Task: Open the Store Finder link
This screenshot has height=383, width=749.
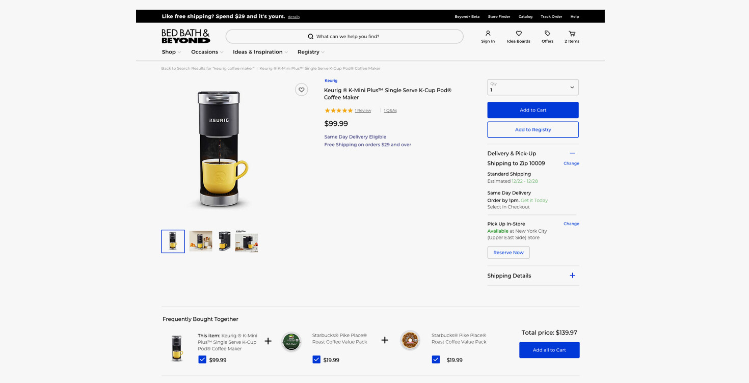Action: (499, 17)
